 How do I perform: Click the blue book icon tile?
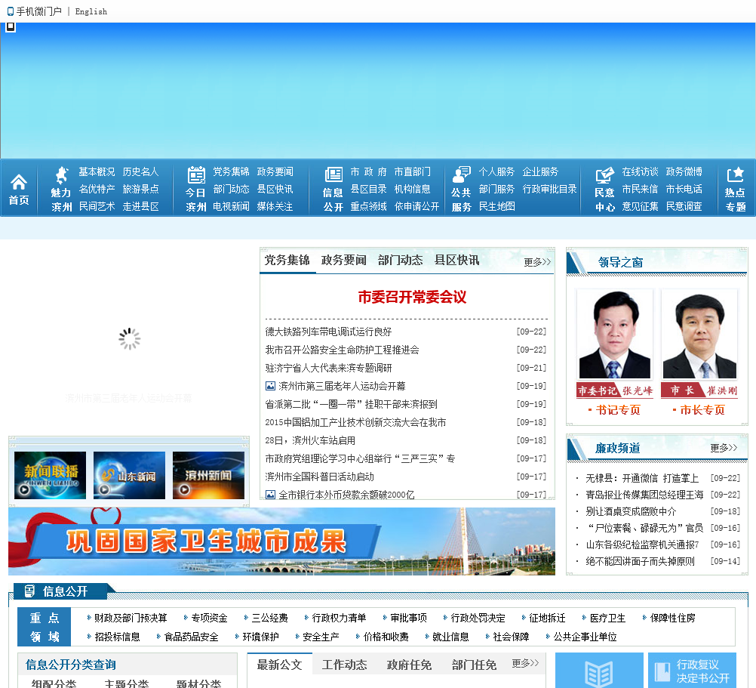[599, 671]
